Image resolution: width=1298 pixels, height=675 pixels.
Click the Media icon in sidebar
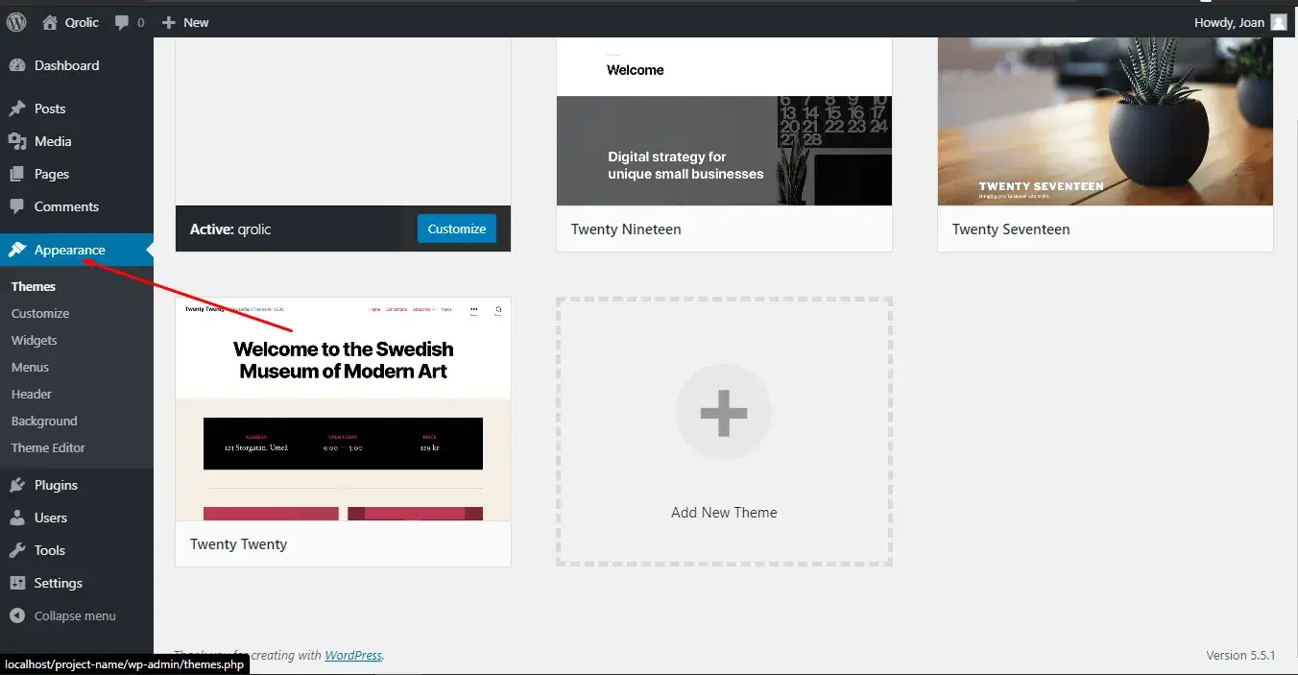coord(17,141)
